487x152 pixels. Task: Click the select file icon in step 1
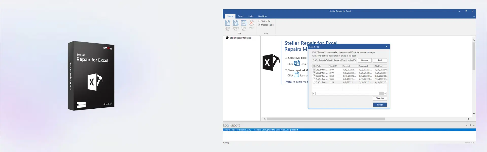[297, 63]
